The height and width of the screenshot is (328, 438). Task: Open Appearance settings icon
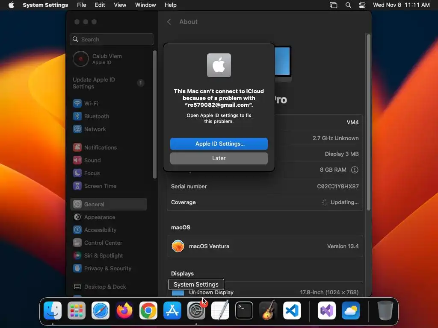point(77,217)
